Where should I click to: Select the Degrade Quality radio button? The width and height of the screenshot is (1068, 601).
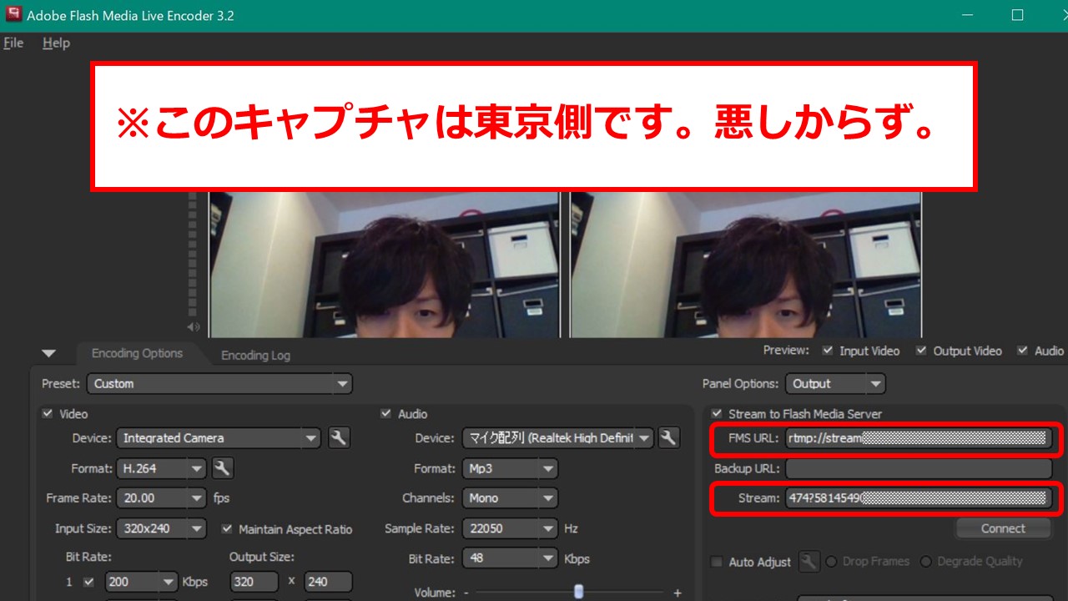[925, 562]
